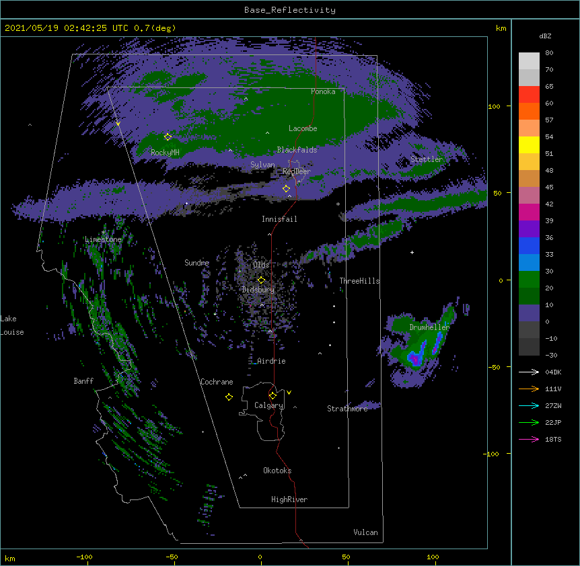Select the yellow diamond marker below RedDeer
Image resolution: width=580 pixels, height=566 pixels.
pos(286,188)
